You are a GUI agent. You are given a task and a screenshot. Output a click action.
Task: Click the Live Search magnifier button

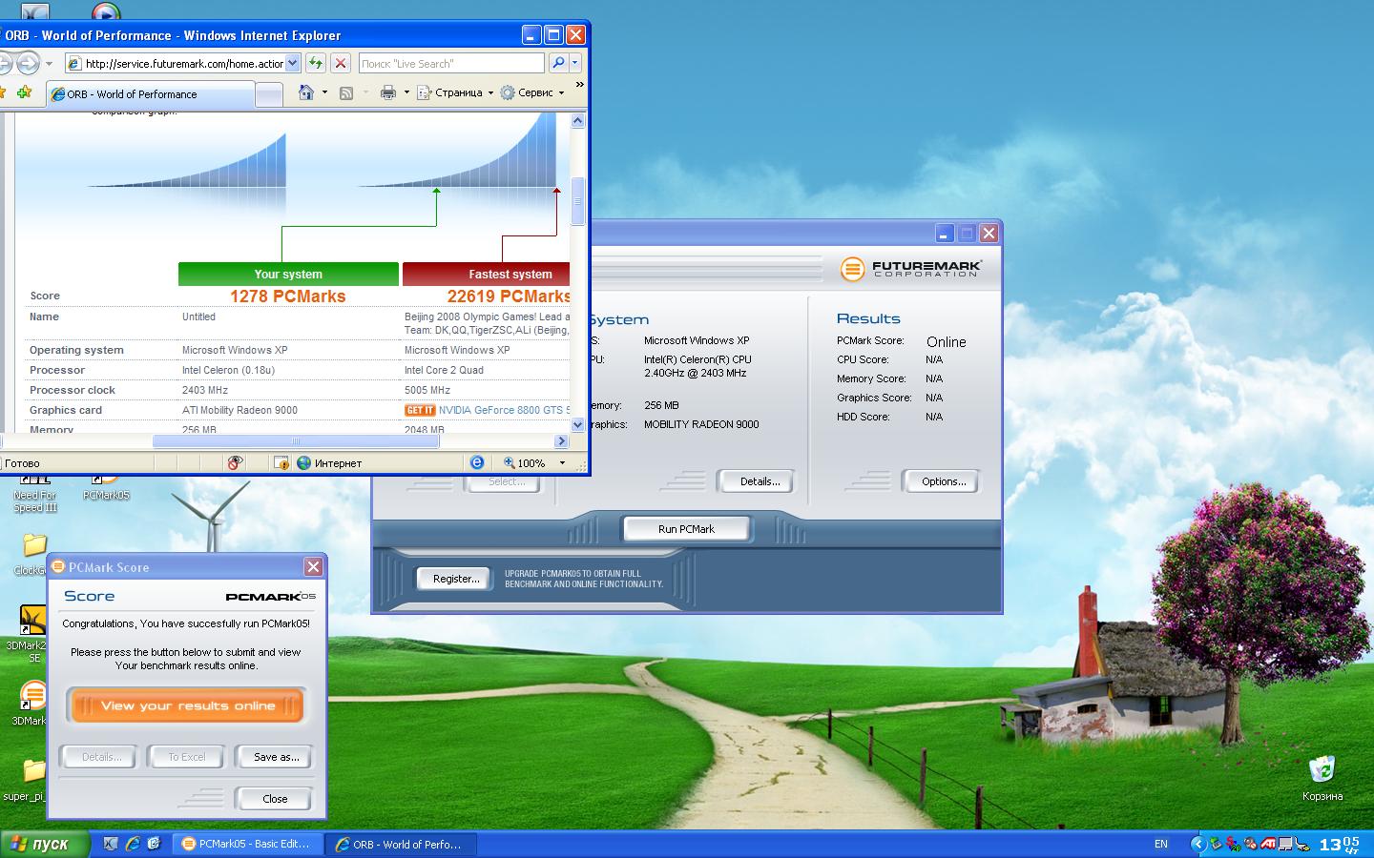pyautogui.click(x=558, y=63)
